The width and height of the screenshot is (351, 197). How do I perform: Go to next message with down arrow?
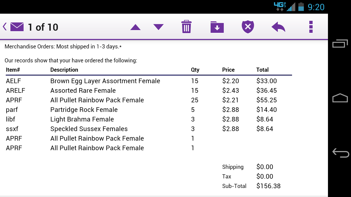tap(158, 27)
